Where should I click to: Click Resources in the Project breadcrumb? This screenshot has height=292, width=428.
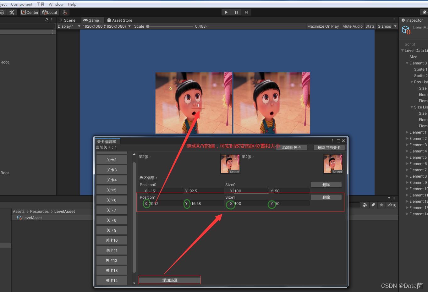39,212
